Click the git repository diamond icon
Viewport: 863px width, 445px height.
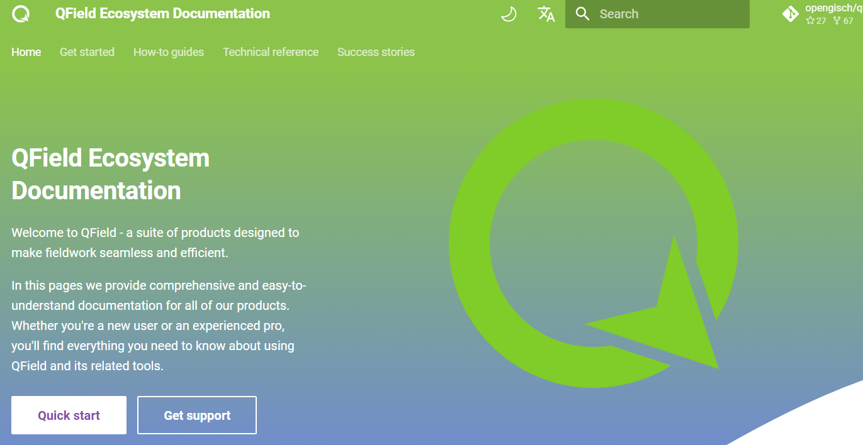click(791, 14)
